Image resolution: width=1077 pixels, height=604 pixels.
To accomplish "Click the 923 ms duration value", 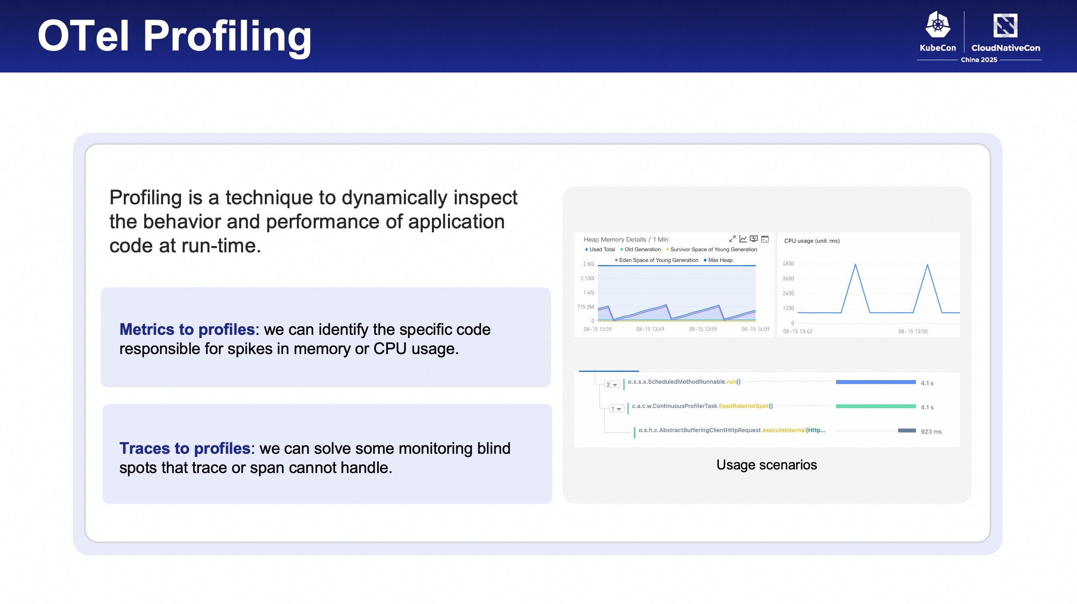I will [x=931, y=432].
